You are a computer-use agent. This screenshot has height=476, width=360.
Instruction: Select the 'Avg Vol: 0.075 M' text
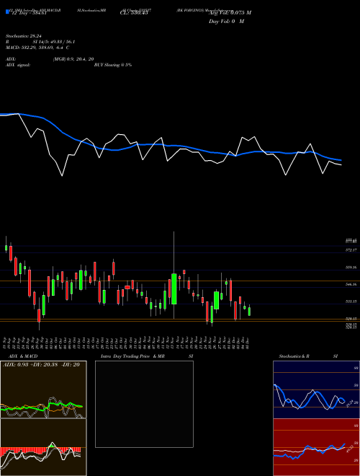(x=230, y=13)
